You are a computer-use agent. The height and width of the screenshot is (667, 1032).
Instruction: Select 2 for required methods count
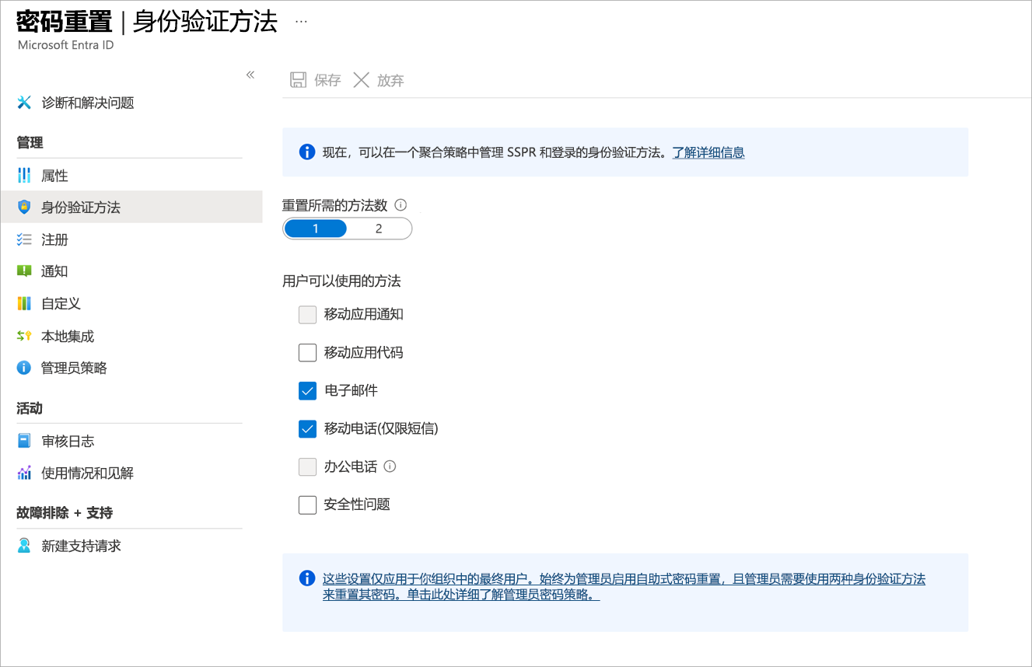[379, 229]
